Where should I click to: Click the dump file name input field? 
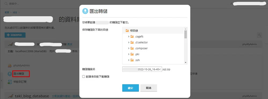coord(142,69)
